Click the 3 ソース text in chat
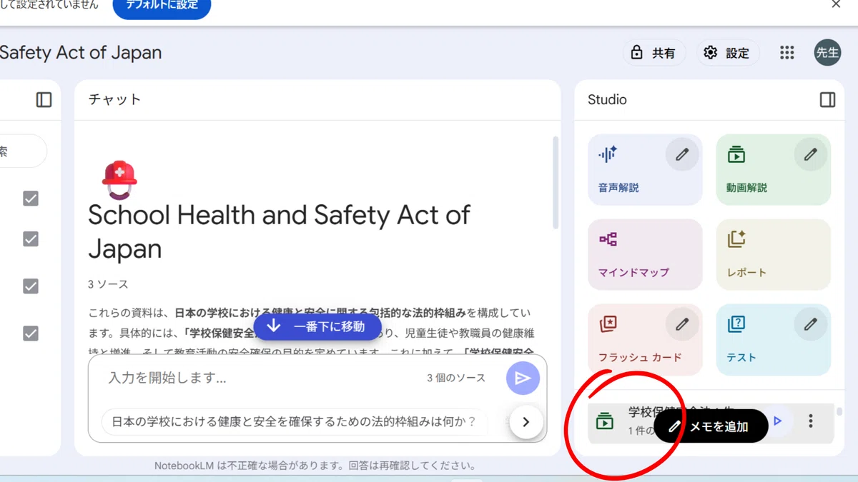 108,284
